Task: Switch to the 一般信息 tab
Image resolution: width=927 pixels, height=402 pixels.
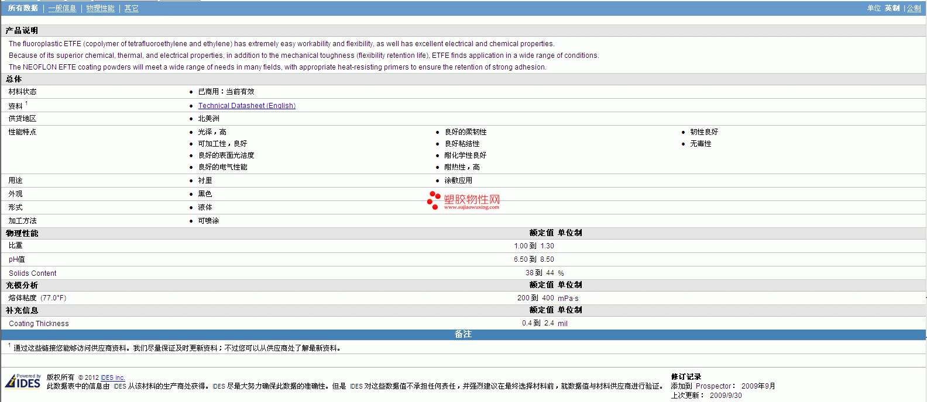Action: [x=62, y=8]
